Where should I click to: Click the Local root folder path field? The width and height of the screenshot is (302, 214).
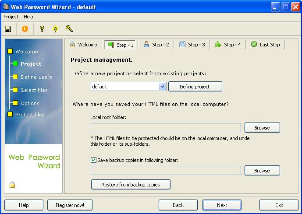pos(166,128)
